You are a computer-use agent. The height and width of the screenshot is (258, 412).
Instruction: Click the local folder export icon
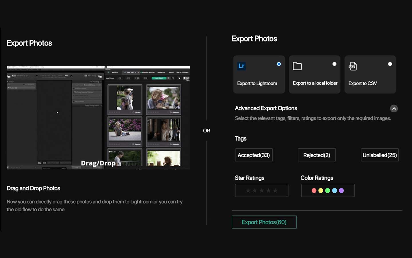click(x=297, y=66)
